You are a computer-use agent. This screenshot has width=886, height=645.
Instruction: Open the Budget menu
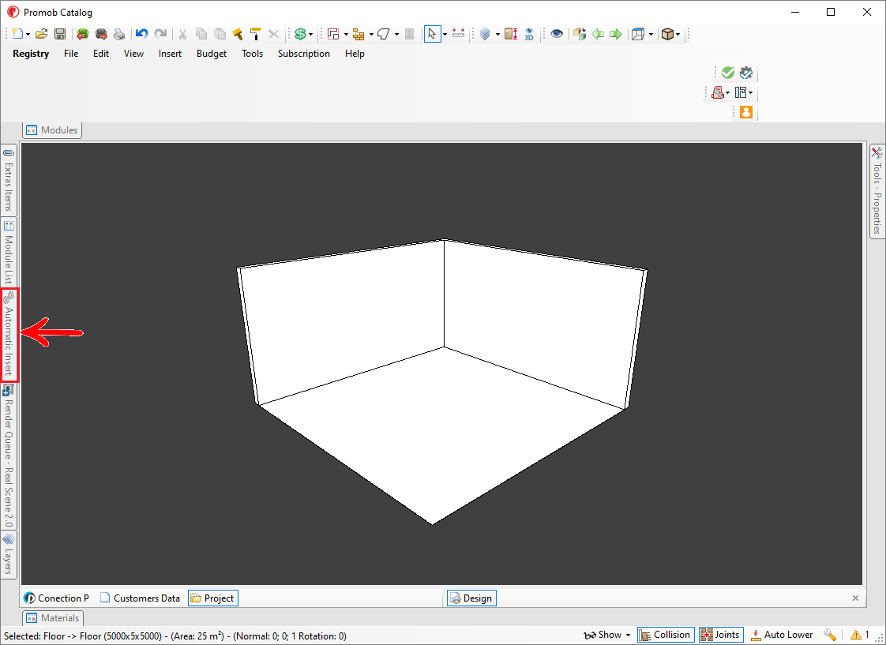pyautogui.click(x=212, y=54)
